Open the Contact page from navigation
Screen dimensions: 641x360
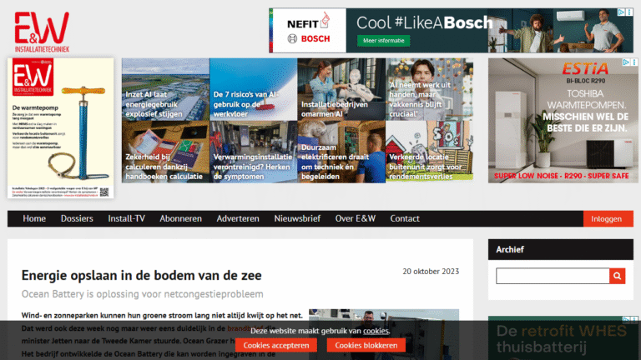[405, 218]
